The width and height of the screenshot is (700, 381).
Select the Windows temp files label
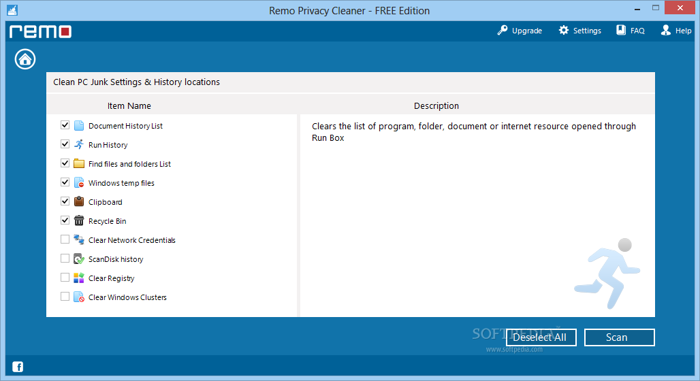point(121,183)
